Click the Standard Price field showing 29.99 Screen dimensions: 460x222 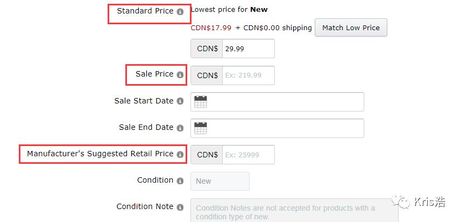tap(247, 48)
